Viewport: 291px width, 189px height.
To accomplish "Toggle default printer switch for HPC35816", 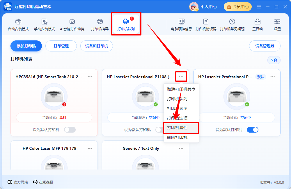I will point(70,130).
